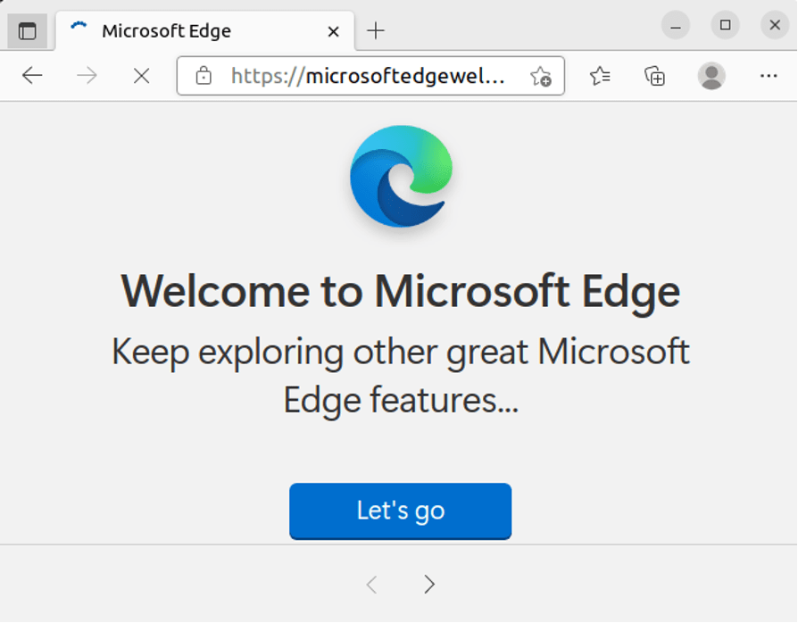Advance to the next welcome slide

pos(429,584)
